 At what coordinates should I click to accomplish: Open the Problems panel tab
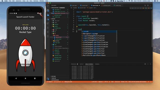pyautogui.click(x=74, y=64)
